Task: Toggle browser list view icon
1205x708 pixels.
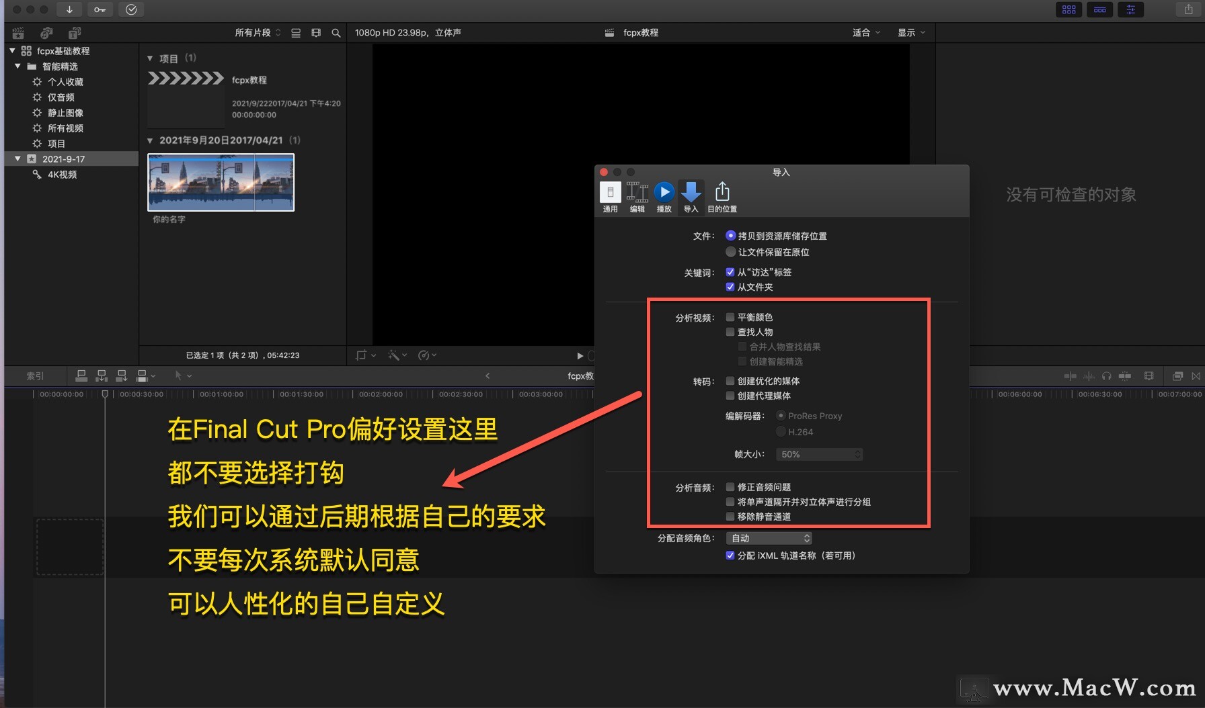Action: click(296, 33)
